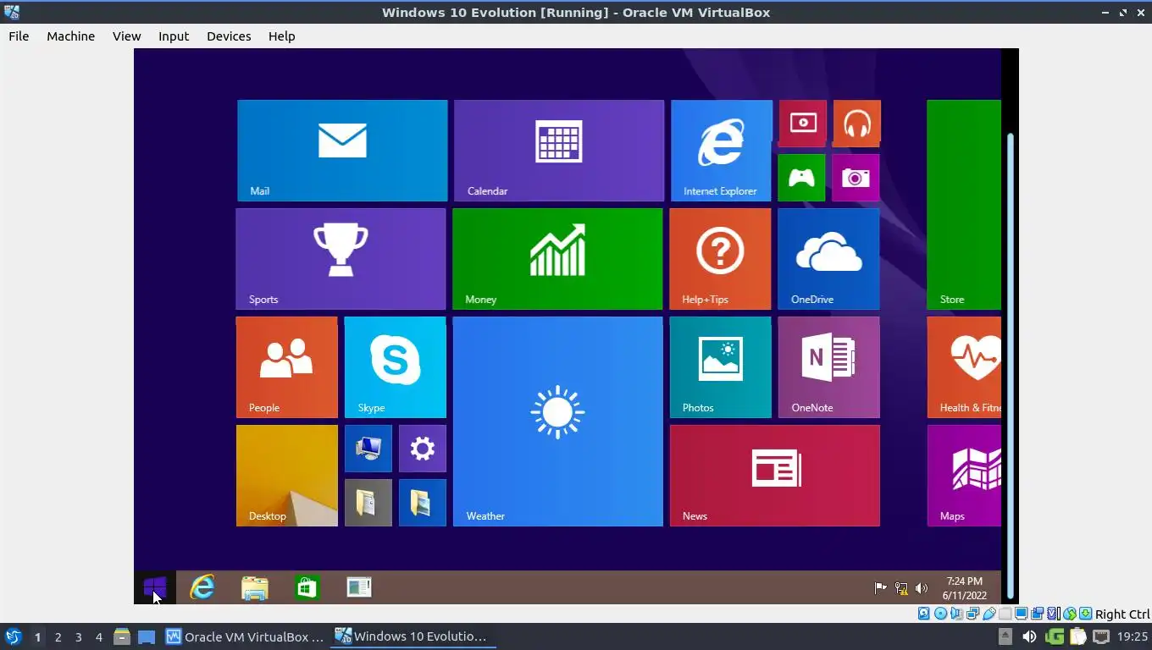Screen dimensions: 1152x650
Task: Open the Help+Tips tile
Action: [720, 259]
